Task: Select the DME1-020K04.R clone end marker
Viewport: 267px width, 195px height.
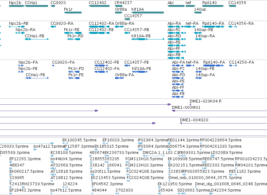Action: (x=190, y=104)
